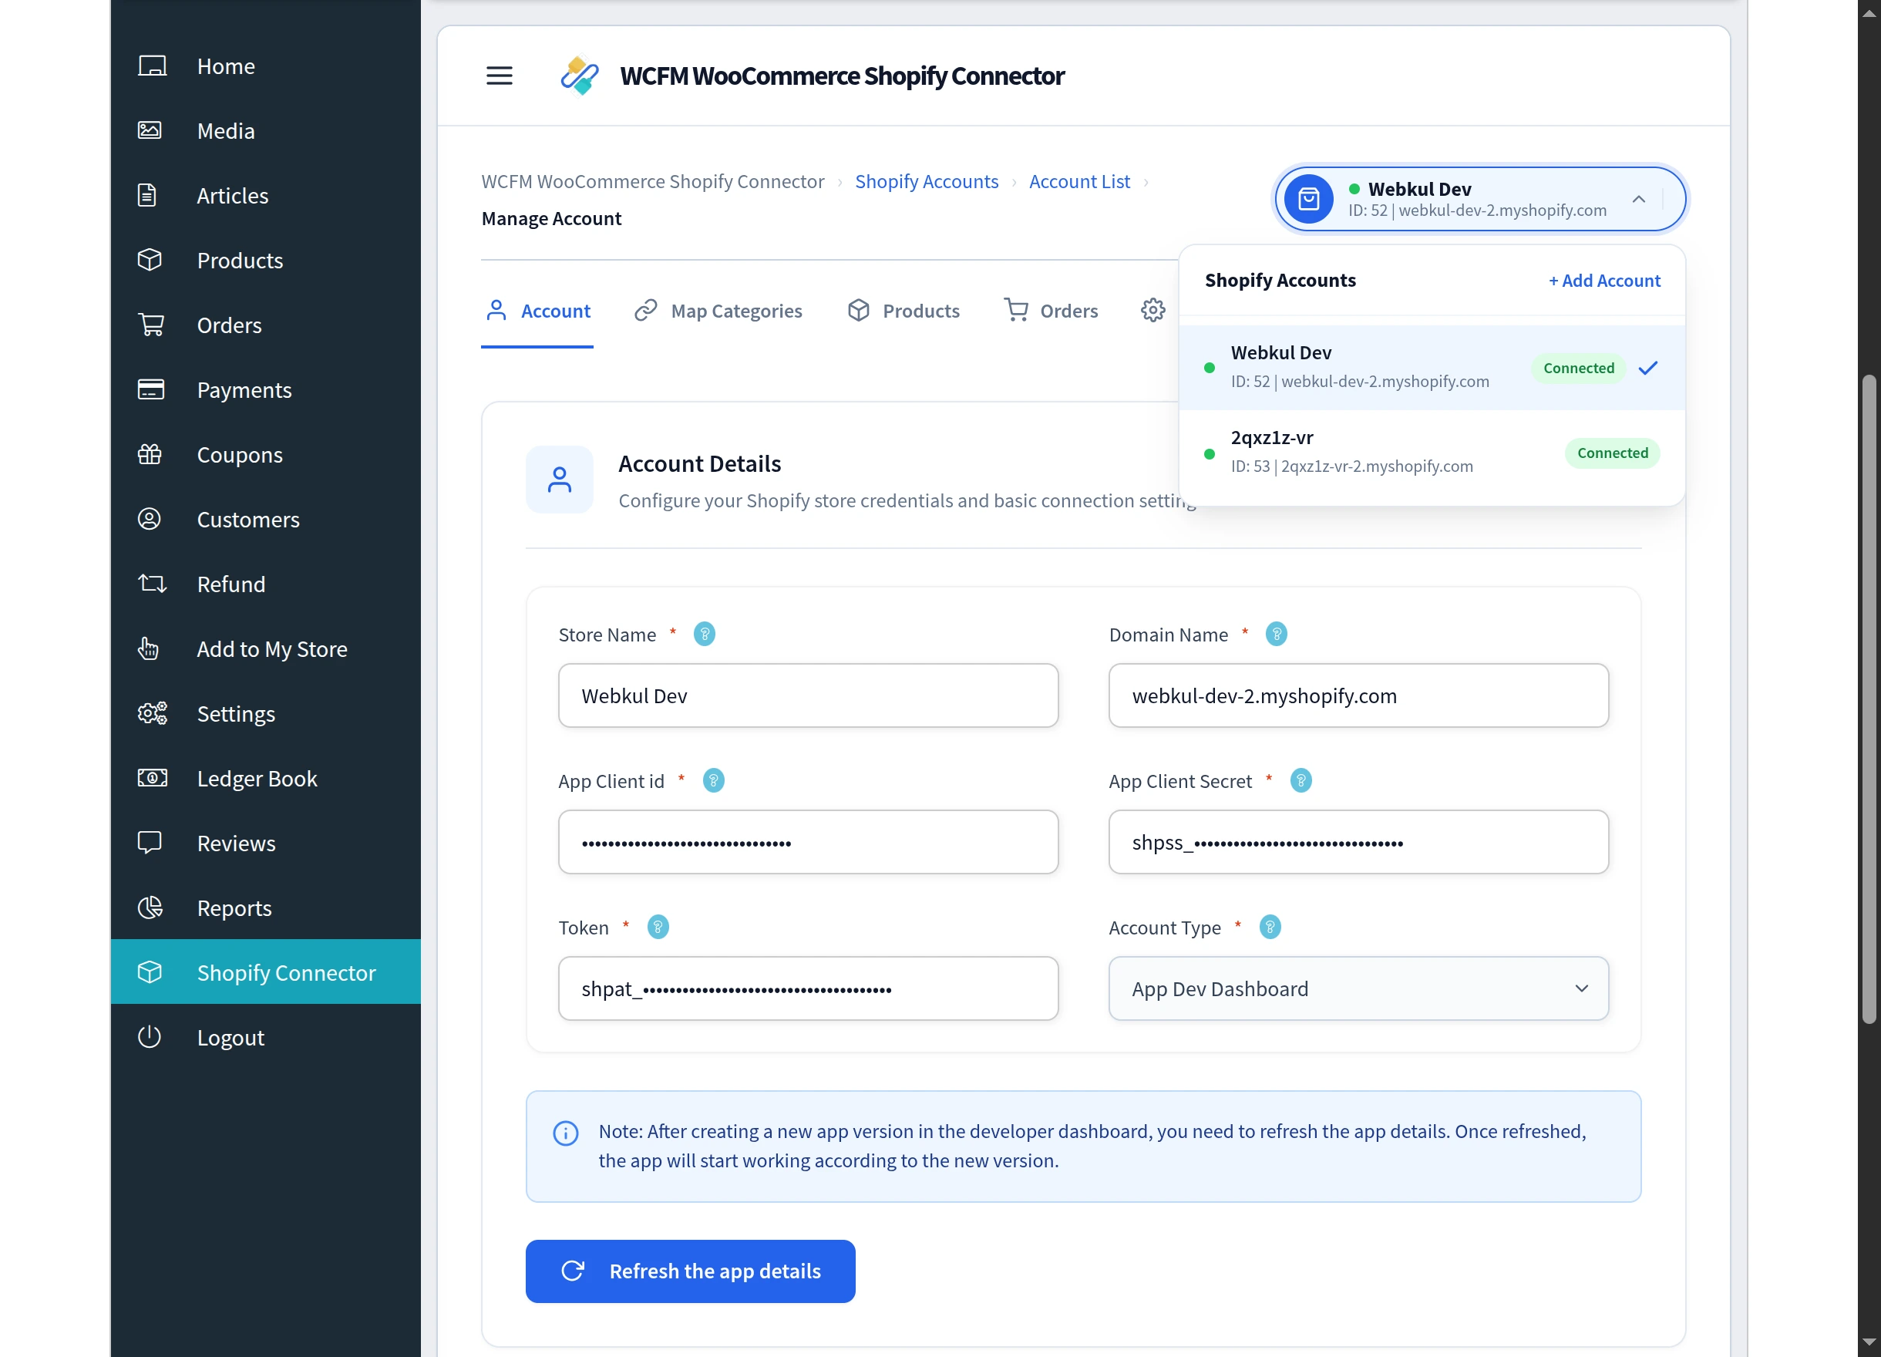Open the Shopify Accounts breadcrumb link
The width and height of the screenshot is (1881, 1357).
point(927,181)
